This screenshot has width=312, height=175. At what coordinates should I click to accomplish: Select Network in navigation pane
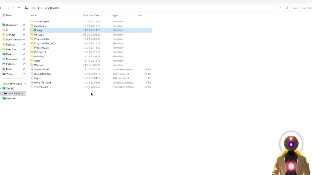point(11,98)
